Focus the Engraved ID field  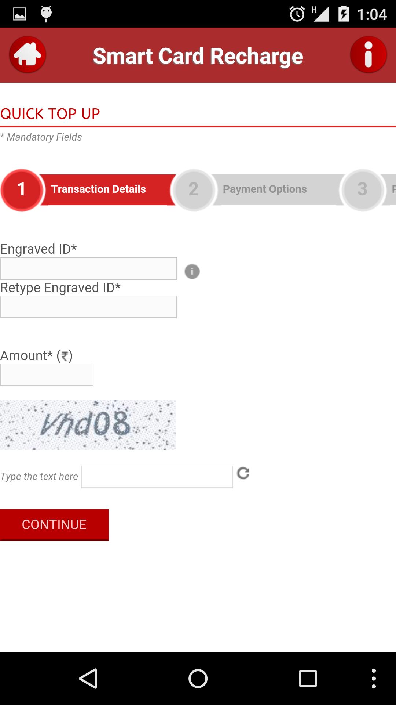[x=88, y=268]
